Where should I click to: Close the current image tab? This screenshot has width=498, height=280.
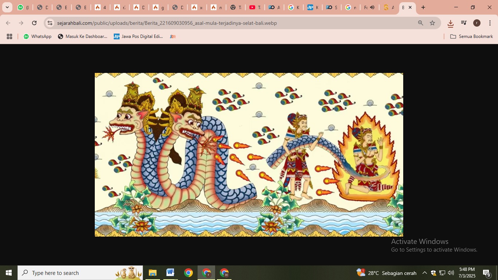[410, 7]
